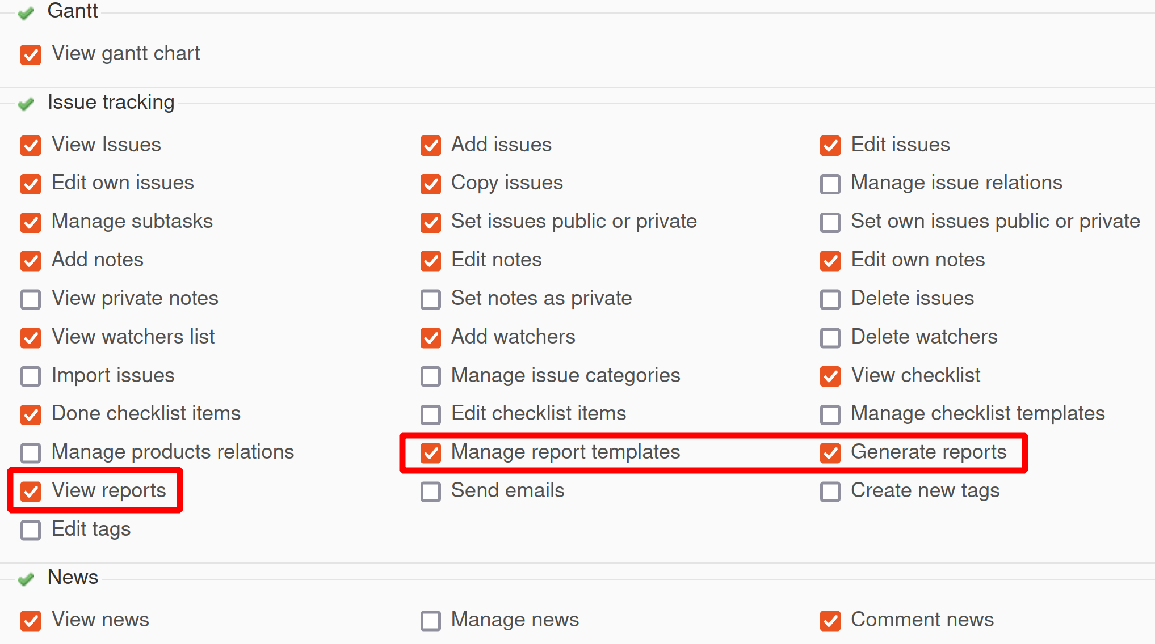Image resolution: width=1155 pixels, height=644 pixels.
Task: Enable Import issues
Action: point(30,376)
